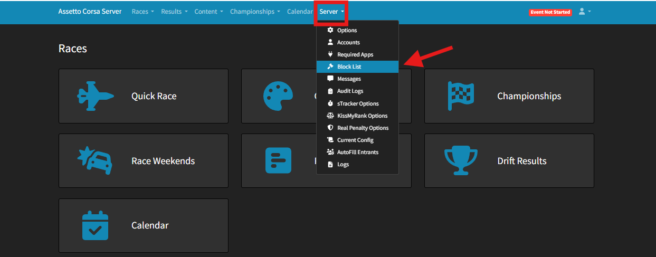The height and width of the screenshot is (257, 656).
Task: Open Real Penalty Options entry
Action: [x=357, y=128]
